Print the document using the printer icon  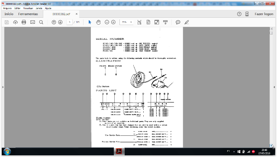pyautogui.click(x=24, y=22)
